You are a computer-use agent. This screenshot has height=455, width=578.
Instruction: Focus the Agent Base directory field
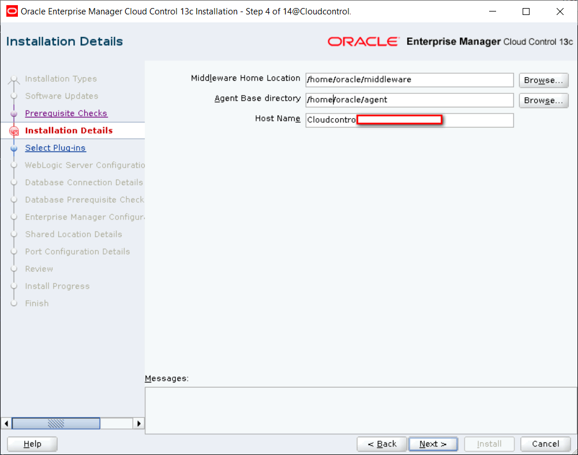coord(409,100)
